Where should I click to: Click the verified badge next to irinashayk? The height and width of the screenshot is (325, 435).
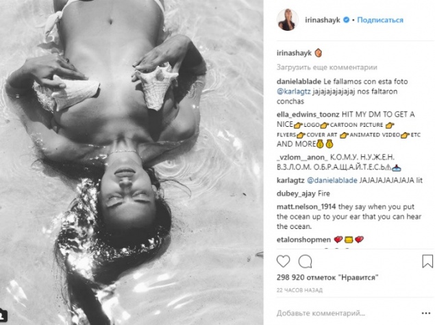tap(346, 20)
